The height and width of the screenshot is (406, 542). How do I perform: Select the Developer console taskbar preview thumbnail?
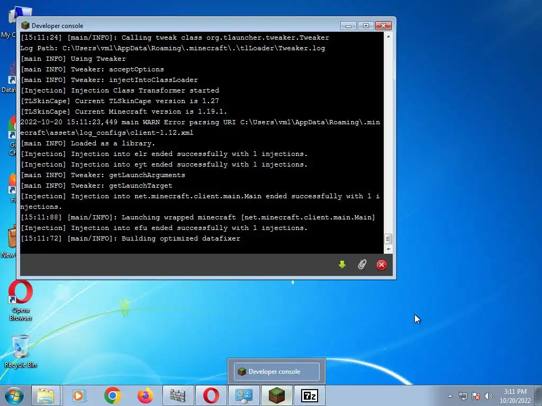coord(276,372)
